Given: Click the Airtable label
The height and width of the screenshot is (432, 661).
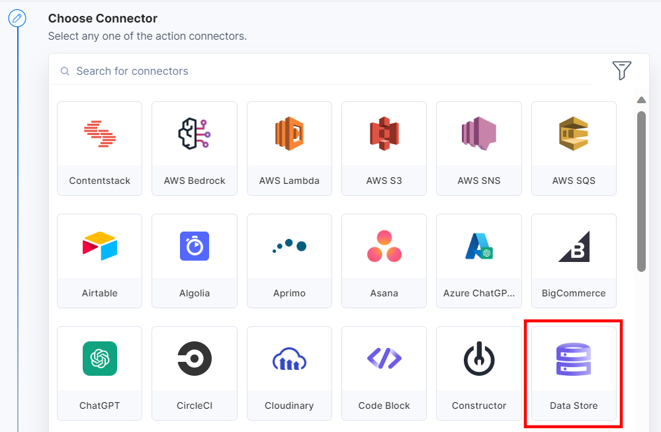Looking at the screenshot, I should 99,293.
